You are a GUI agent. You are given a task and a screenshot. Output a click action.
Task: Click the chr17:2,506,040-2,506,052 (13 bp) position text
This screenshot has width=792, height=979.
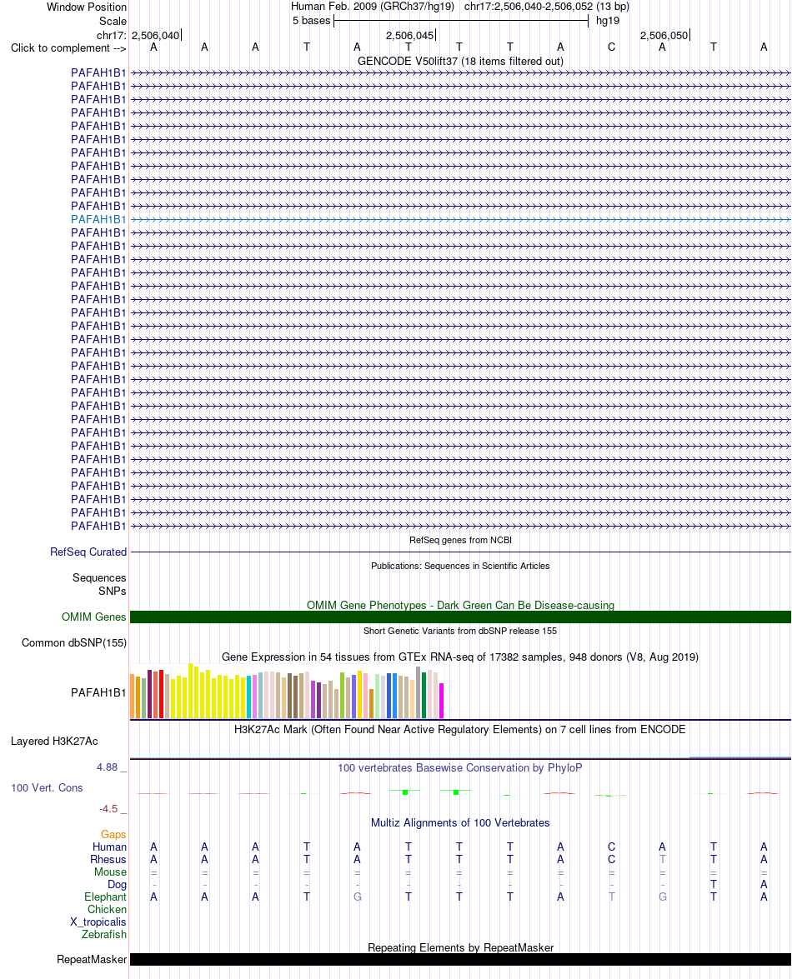547,7
